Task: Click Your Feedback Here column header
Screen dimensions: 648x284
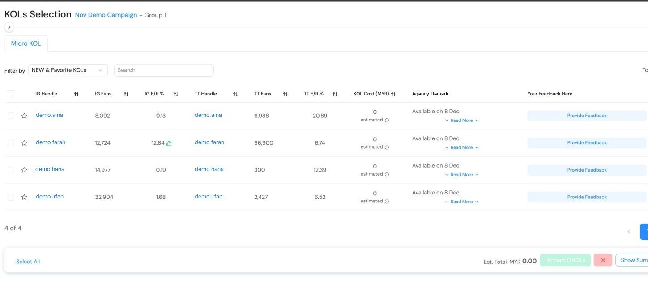Action: click(x=550, y=94)
